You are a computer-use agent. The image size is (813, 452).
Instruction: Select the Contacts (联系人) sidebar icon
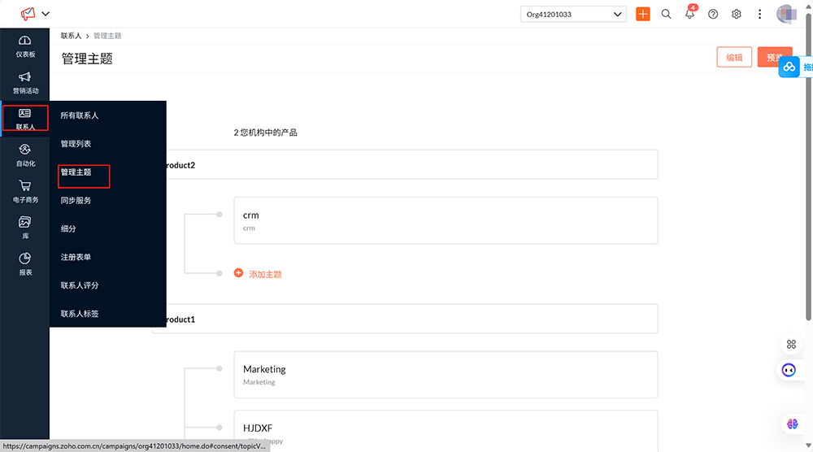(x=24, y=119)
